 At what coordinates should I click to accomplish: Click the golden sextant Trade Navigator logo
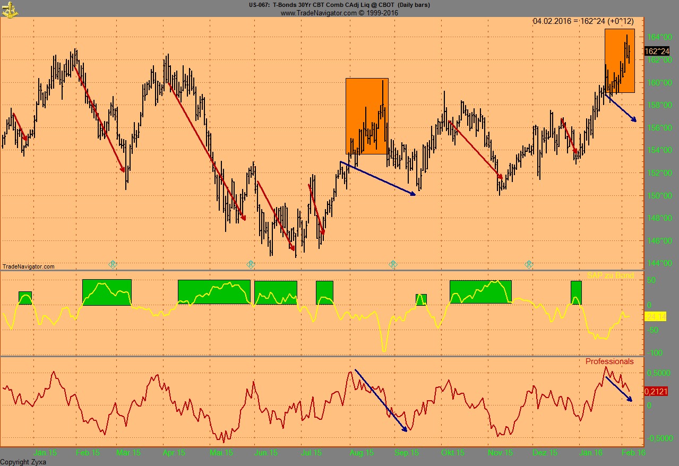click(11, 10)
